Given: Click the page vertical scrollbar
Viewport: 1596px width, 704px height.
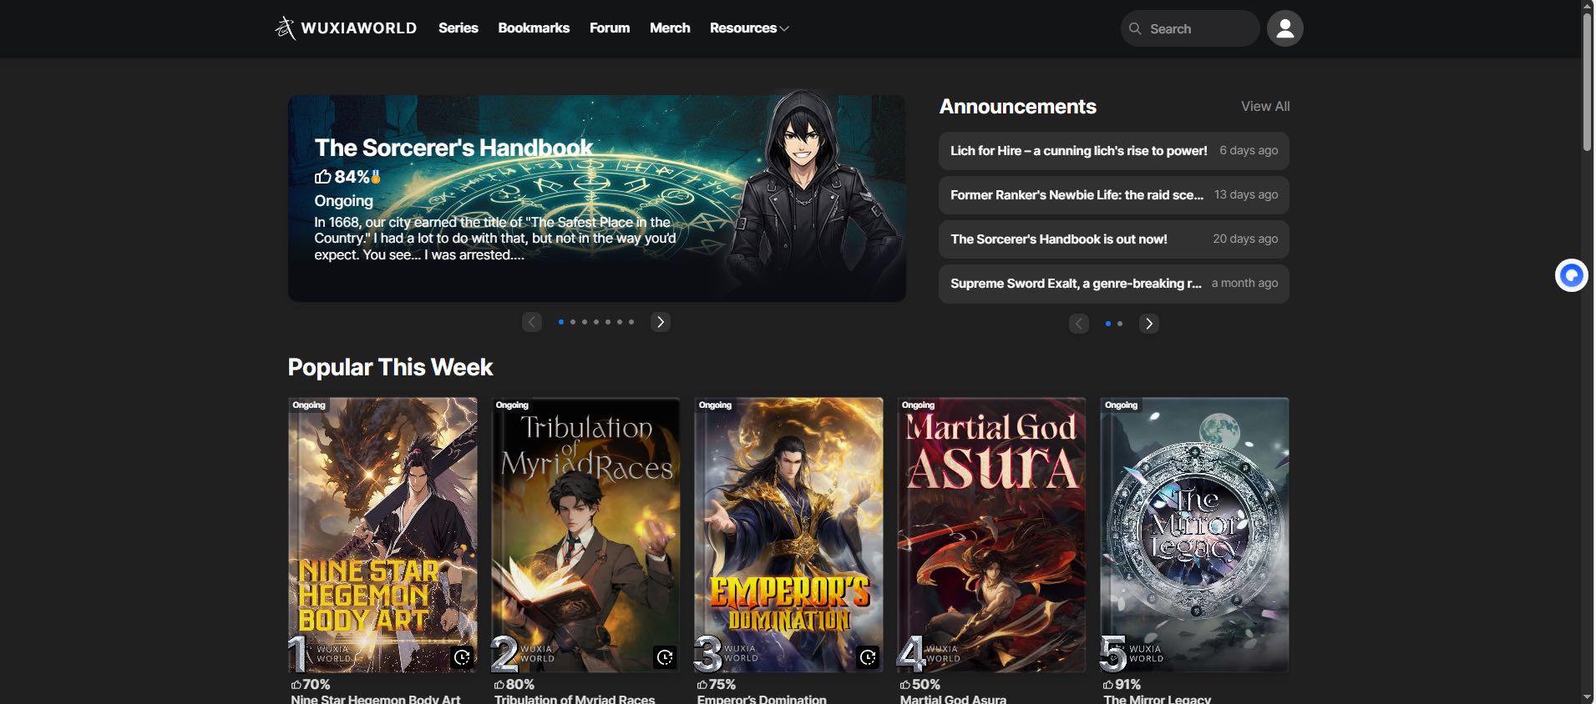Looking at the screenshot, I should coord(1587,83).
